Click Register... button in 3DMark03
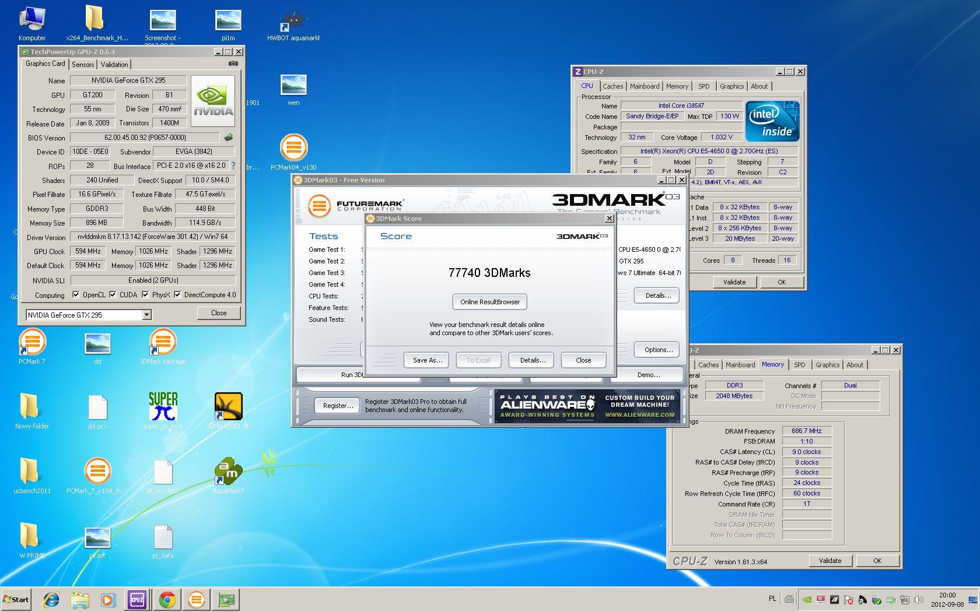Viewport: 980px width, 612px height. coord(338,406)
